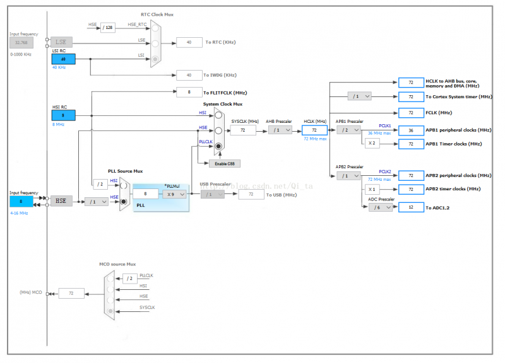Click the blue HSI RC 8 box
The image size is (505, 363).
point(64,115)
